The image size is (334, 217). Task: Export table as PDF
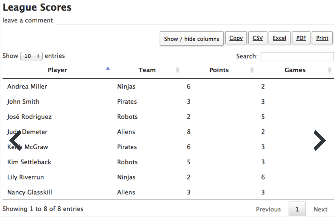coord(301,38)
